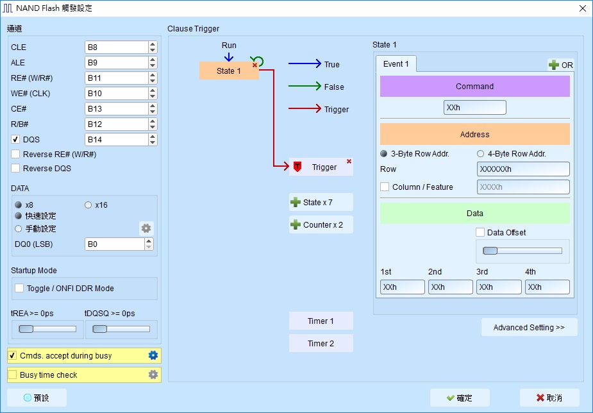Image resolution: width=593 pixels, height=413 pixels.
Task: Enable Column / Feature checkbox
Action: click(385, 187)
